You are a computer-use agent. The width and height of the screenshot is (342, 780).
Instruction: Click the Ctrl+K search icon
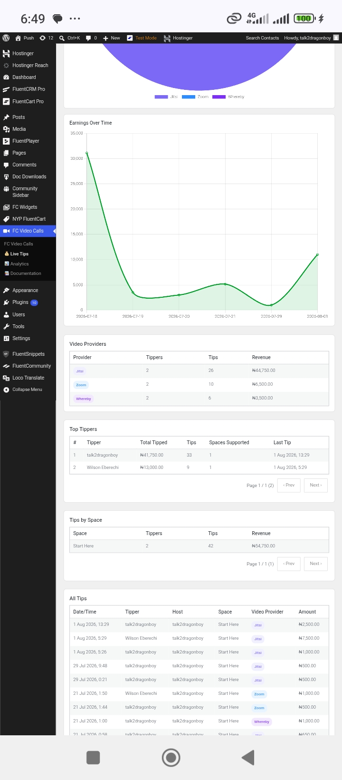62,38
